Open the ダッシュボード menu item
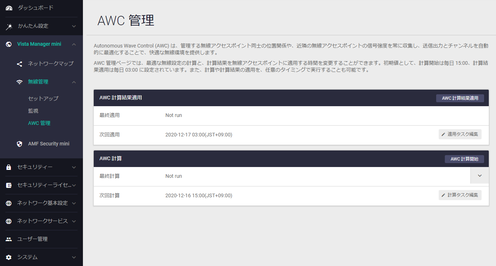The width and height of the screenshot is (496, 266). click(x=36, y=8)
